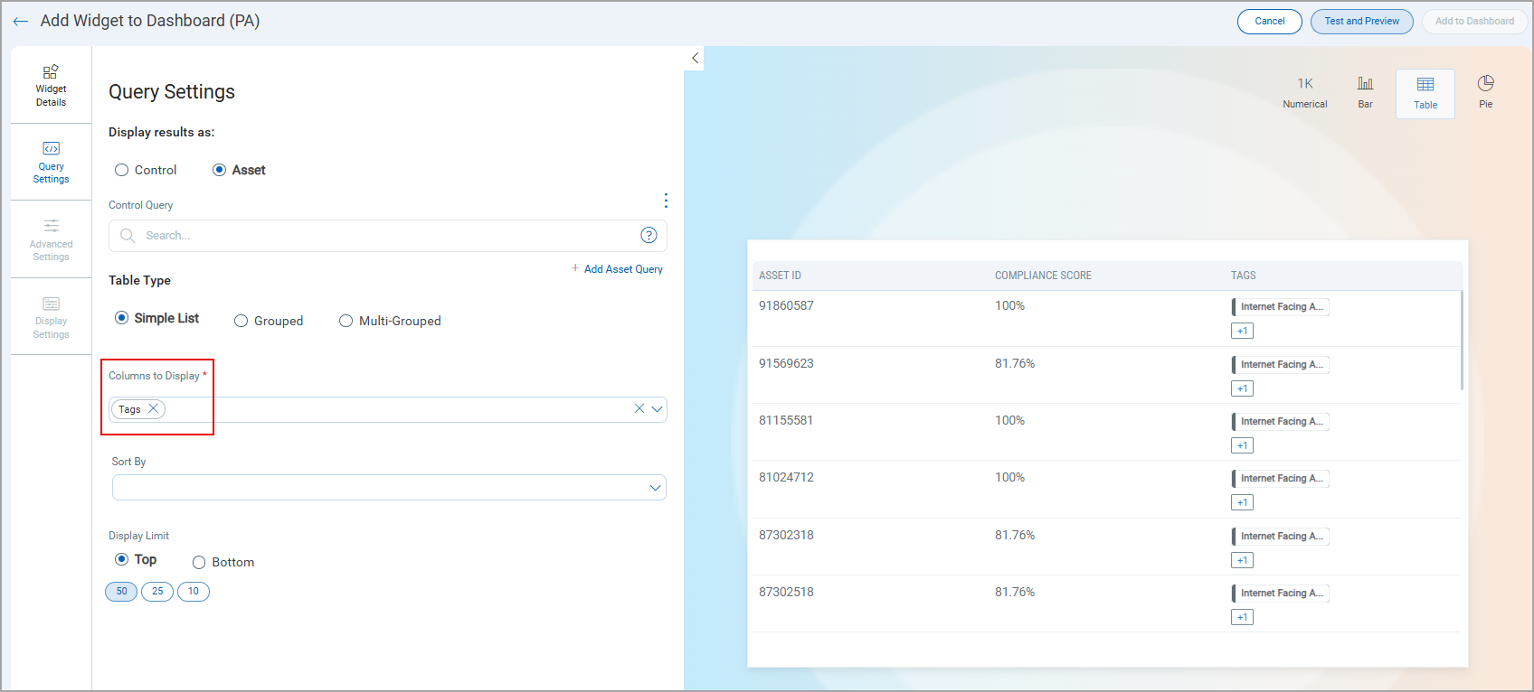1534x692 pixels.
Task: Click Internet Facing tag for asset 87302518
Action: 1280,593
